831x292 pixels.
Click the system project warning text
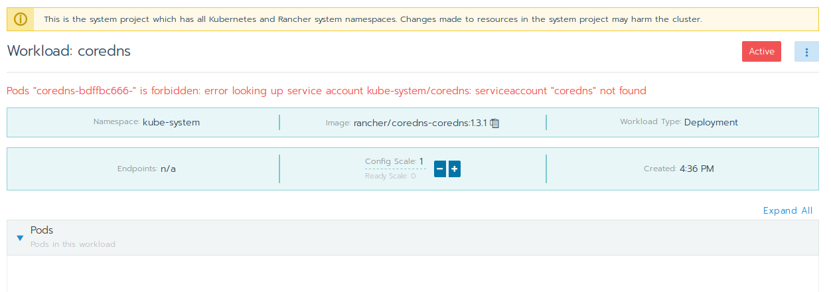click(373, 19)
